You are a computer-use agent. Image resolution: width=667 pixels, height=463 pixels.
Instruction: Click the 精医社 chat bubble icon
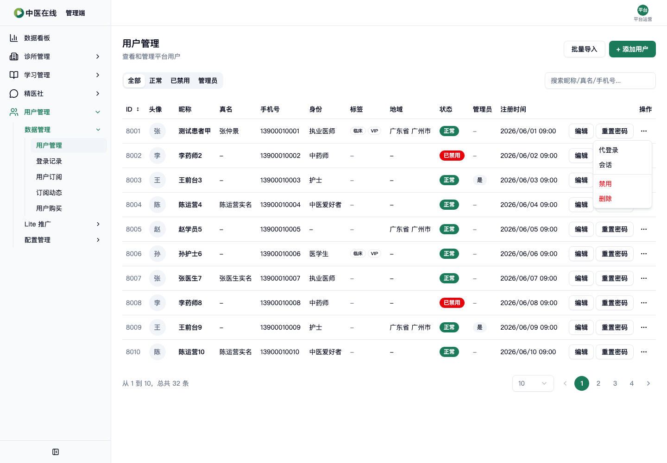pos(14,94)
